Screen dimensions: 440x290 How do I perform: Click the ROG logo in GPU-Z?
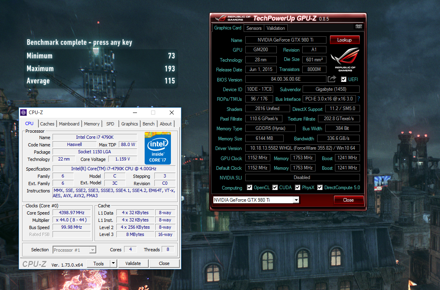pos(345,59)
